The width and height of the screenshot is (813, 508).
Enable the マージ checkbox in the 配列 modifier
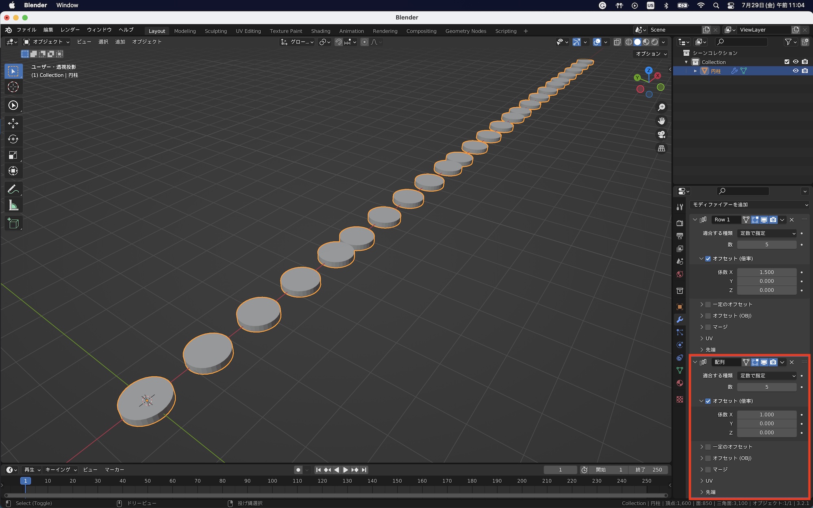pos(708,469)
